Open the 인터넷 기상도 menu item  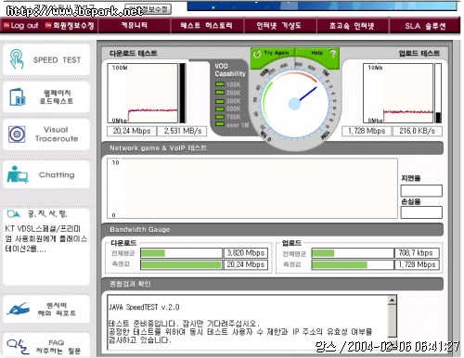[279, 26]
